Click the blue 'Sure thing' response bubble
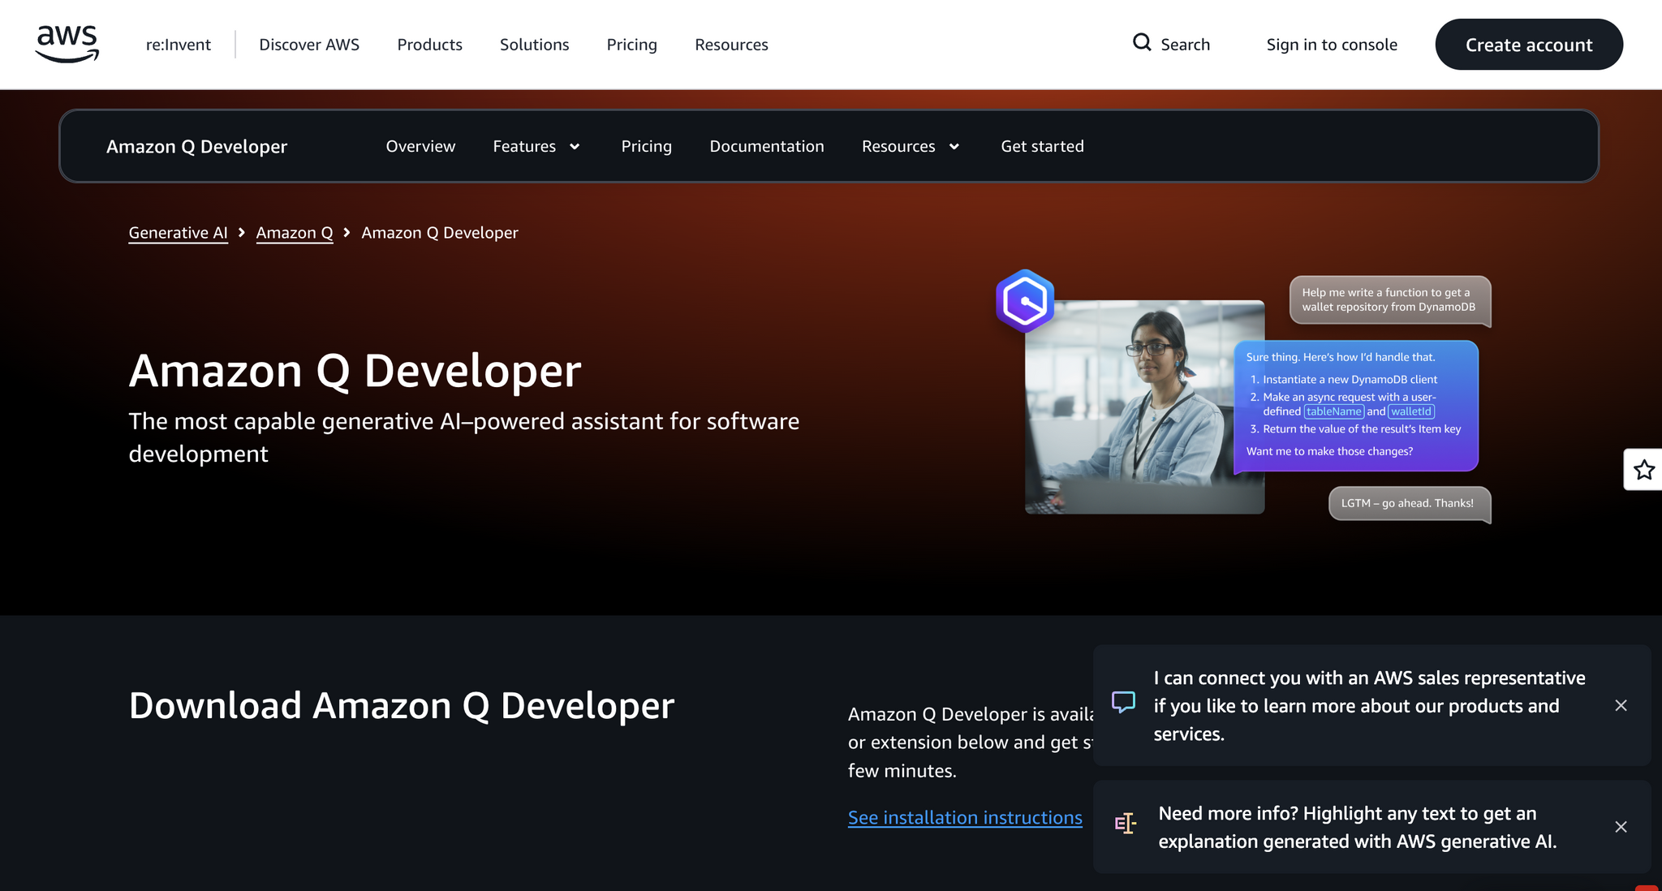Screen dimensions: 1662x891 (1355, 406)
